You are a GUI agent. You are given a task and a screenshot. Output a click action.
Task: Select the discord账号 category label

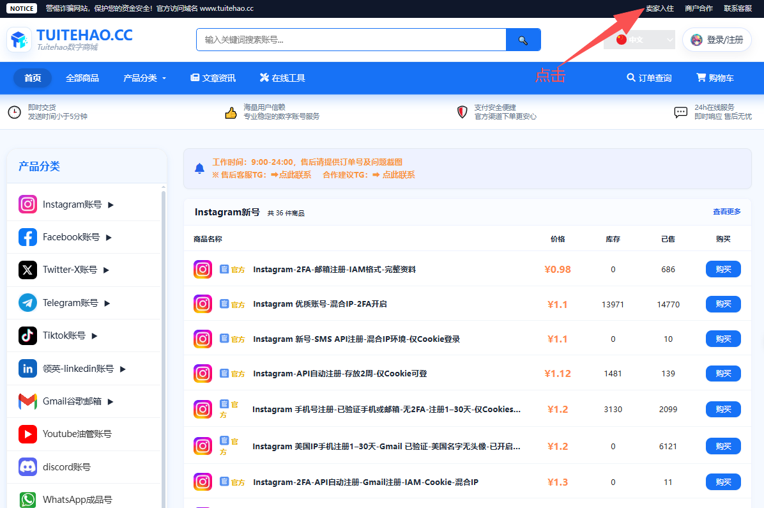pyautogui.click(x=66, y=467)
